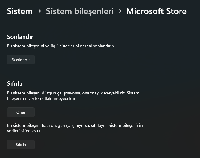The width and height of the screenshot is (200, 158).
Task: Click chevron before Microsoft Store title
Action: coord(120,11)
